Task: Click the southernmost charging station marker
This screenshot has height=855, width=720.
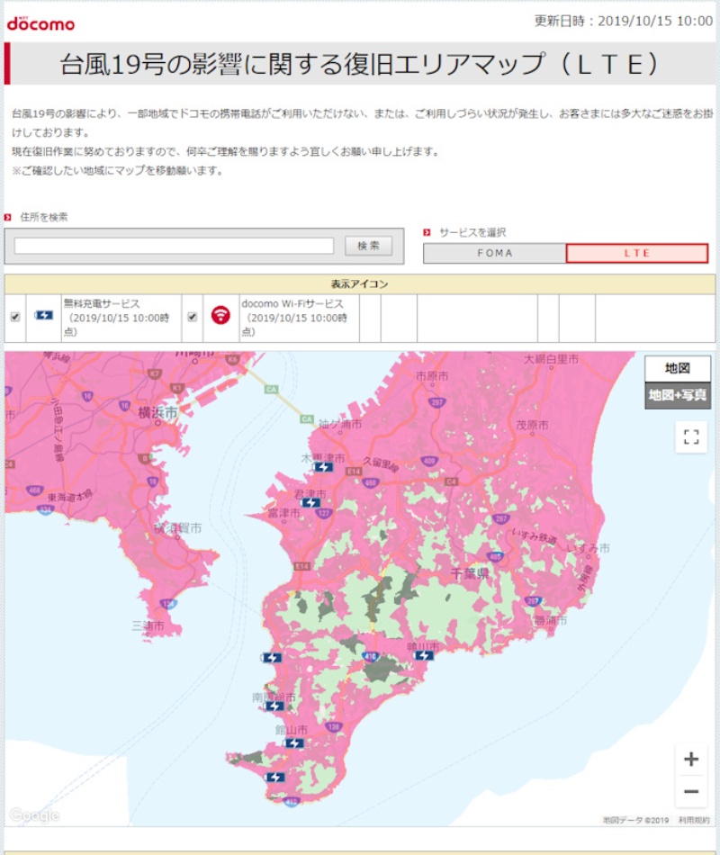Action: (274, 777)
